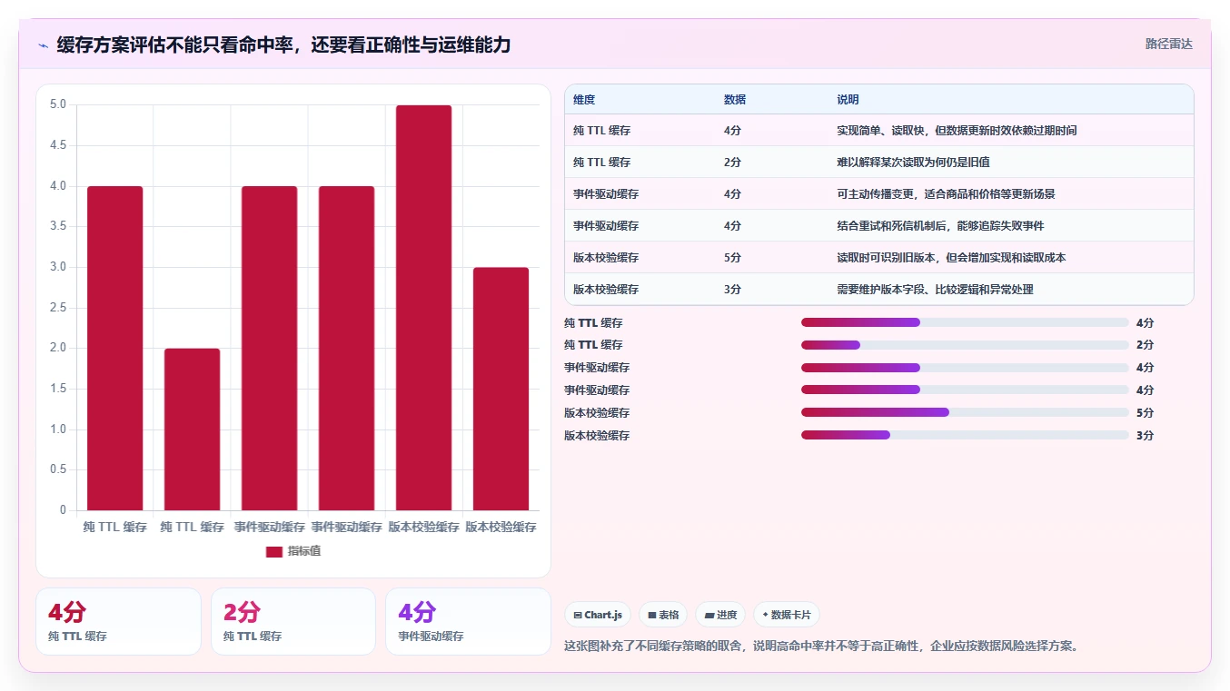
Task: Select the 数据卡片 chip
Action: coord(787,615)
